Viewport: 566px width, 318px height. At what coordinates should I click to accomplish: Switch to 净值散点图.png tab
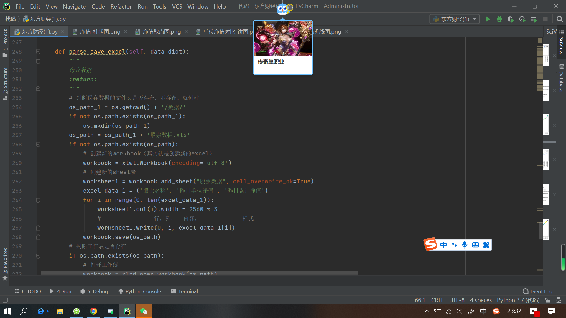[x=162, y=32]
